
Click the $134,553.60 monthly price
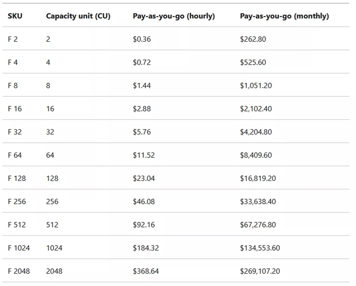point(260,248)
